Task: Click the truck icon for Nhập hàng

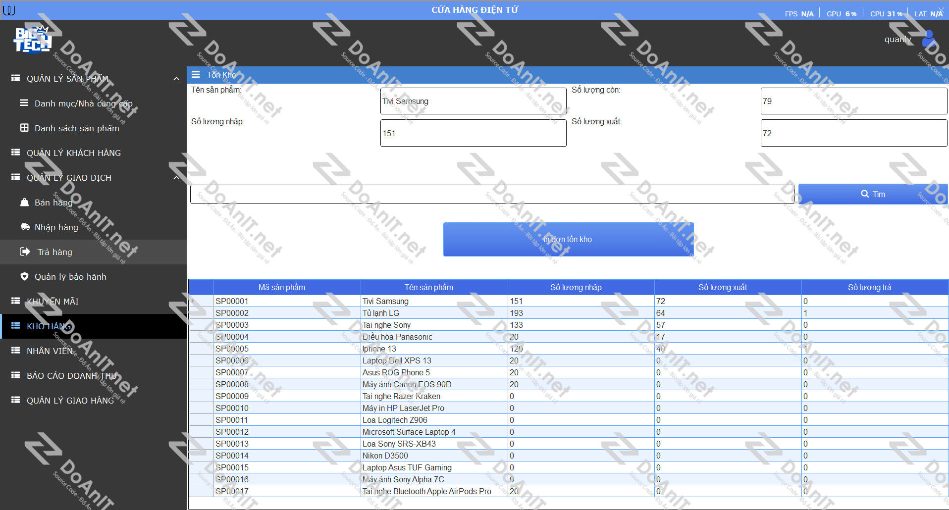Action: (x=25, y=227)
